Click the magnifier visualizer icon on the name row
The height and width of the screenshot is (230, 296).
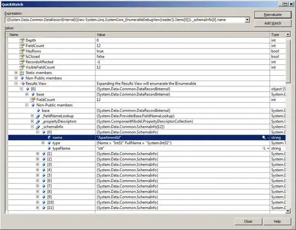click(264, 138)
